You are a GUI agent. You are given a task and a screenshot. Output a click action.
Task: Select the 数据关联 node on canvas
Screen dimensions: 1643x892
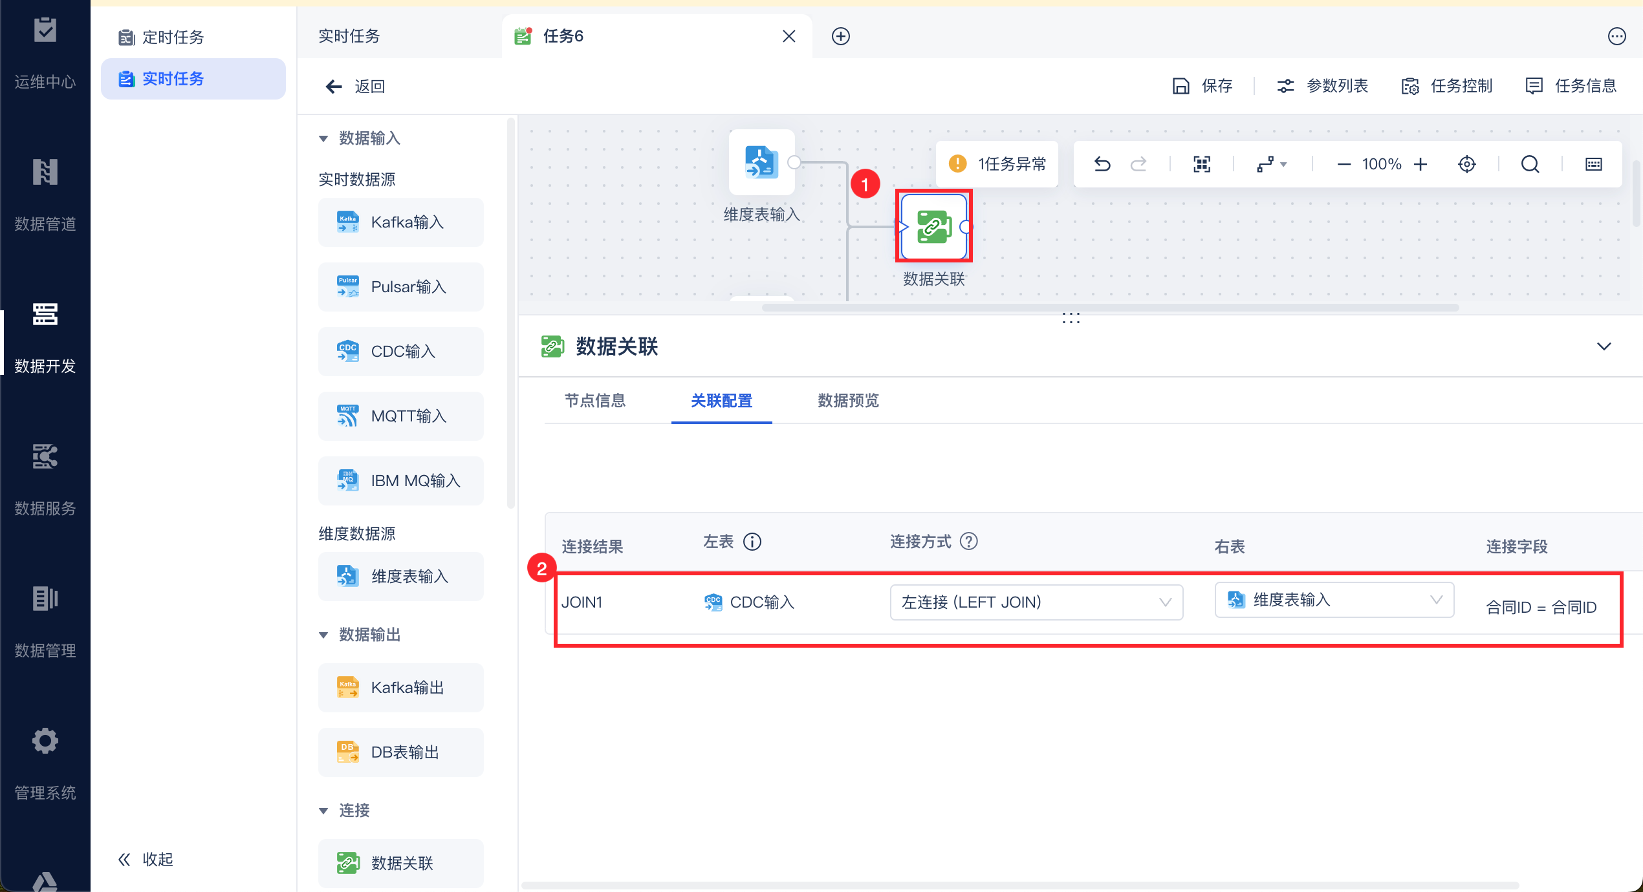coord(933,227)
